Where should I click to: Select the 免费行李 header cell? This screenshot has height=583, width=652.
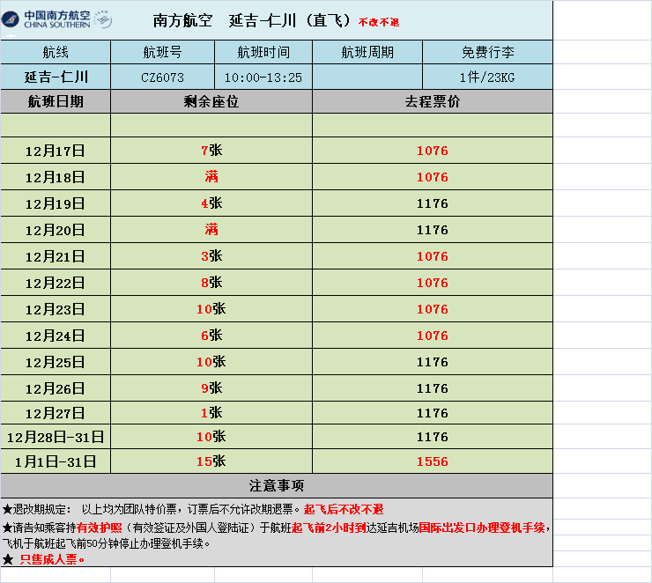coord(487,52)
